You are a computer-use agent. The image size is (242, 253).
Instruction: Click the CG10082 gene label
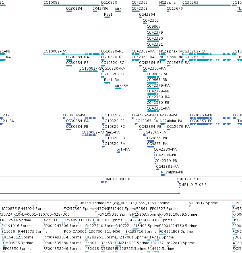click(51, 2)
